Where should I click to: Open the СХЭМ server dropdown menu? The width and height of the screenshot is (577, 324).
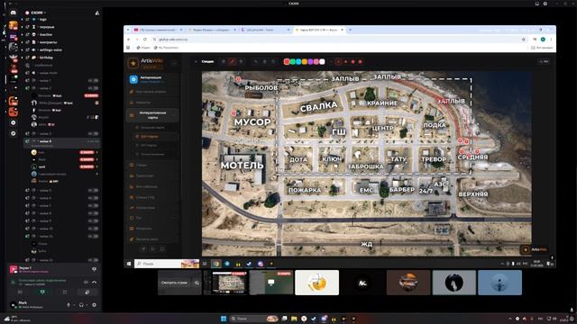[x=37, y=13]
